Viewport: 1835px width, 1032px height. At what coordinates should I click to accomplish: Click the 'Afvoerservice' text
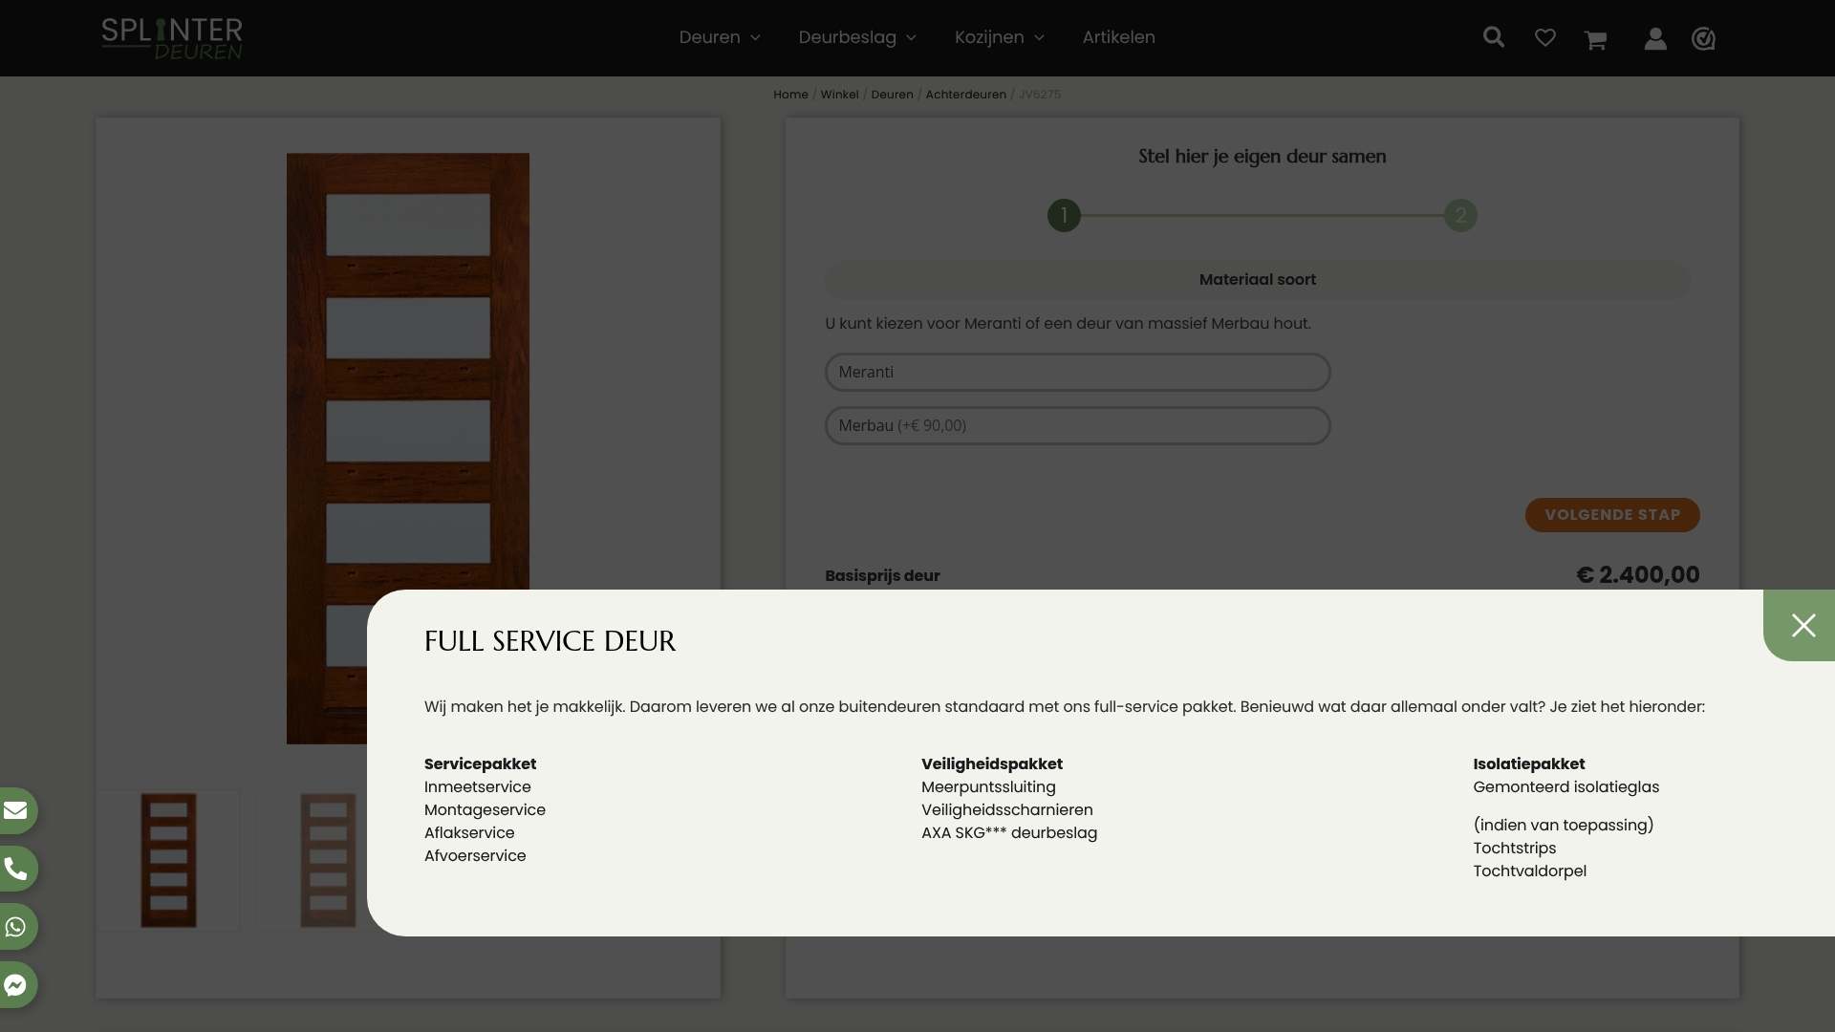475,855
